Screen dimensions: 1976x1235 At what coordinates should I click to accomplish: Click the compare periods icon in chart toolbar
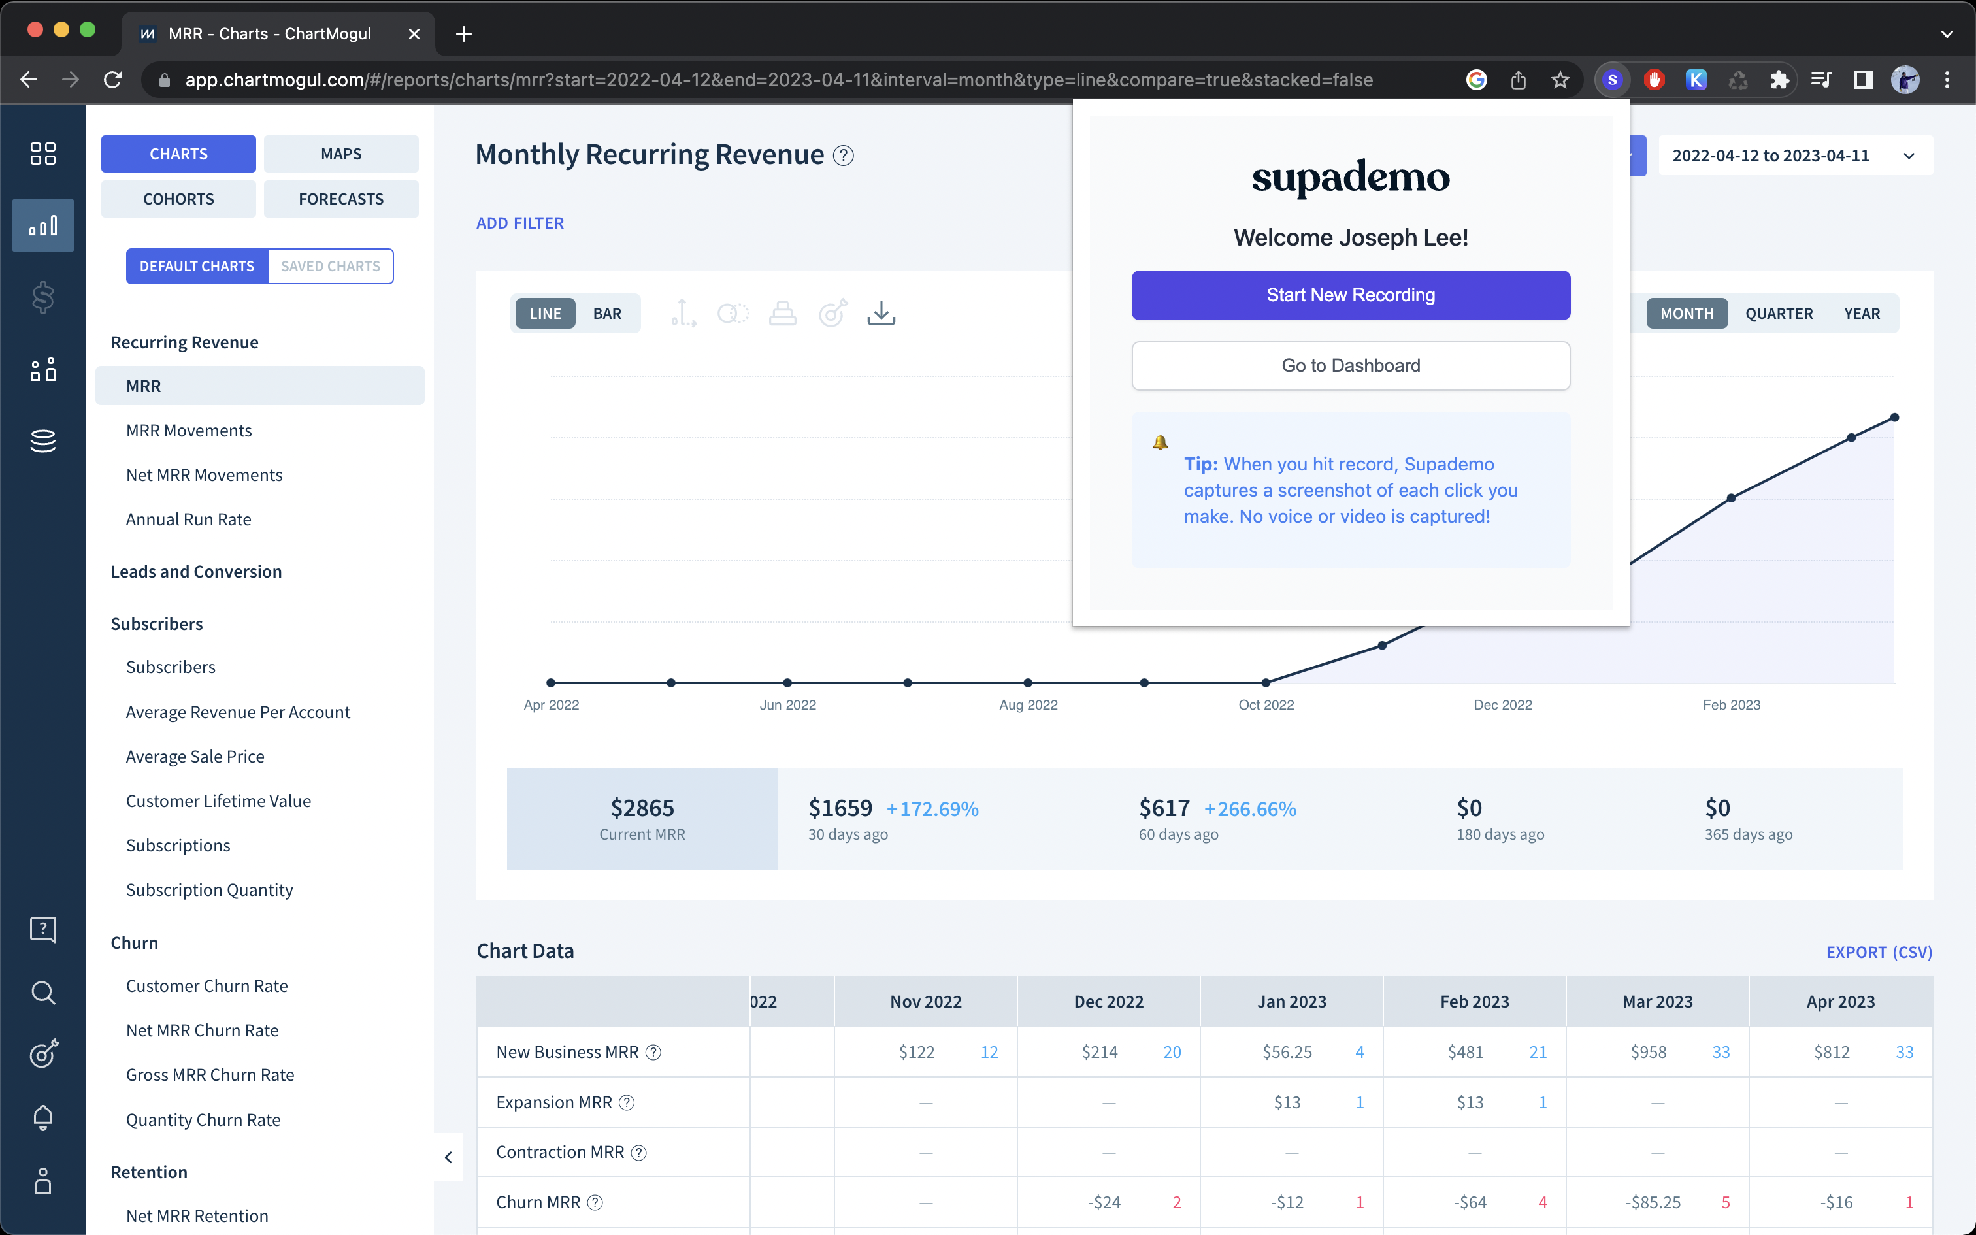(733, 314)
